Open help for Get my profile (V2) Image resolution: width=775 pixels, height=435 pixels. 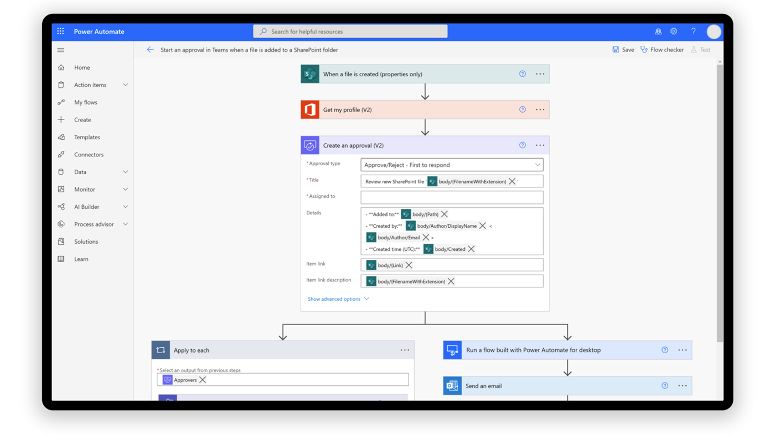[x=523, y=109]
